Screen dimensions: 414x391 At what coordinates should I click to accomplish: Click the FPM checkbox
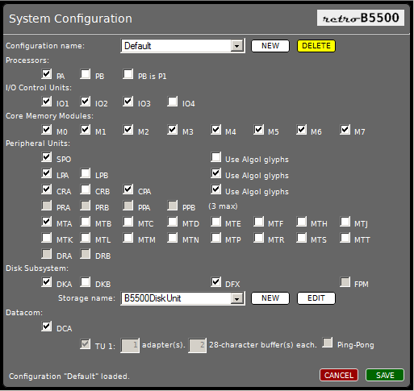coord(345,282)
